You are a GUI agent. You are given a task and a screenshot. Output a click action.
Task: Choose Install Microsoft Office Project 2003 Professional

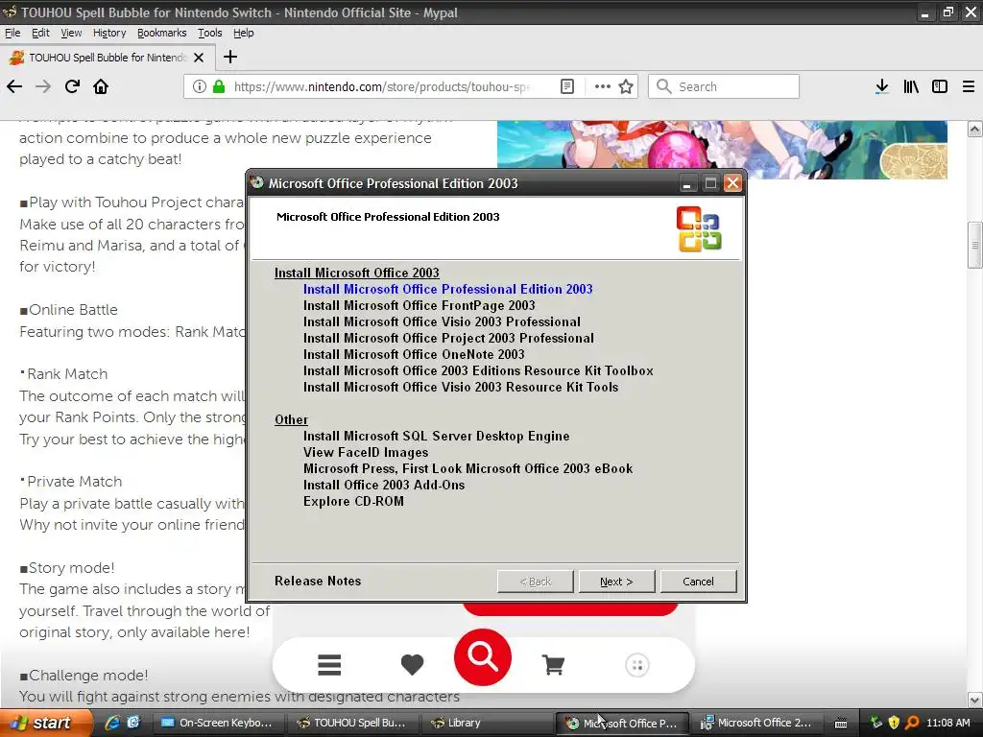tap(448, 338)
